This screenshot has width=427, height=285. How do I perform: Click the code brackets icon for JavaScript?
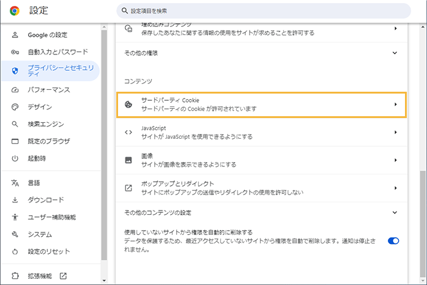coord(128,132)
